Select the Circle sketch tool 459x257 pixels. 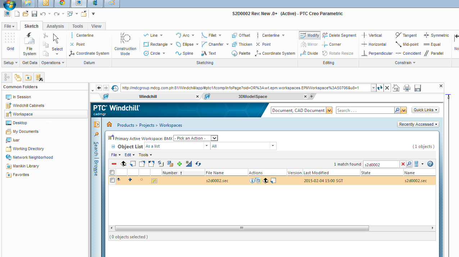click(152, 53)
